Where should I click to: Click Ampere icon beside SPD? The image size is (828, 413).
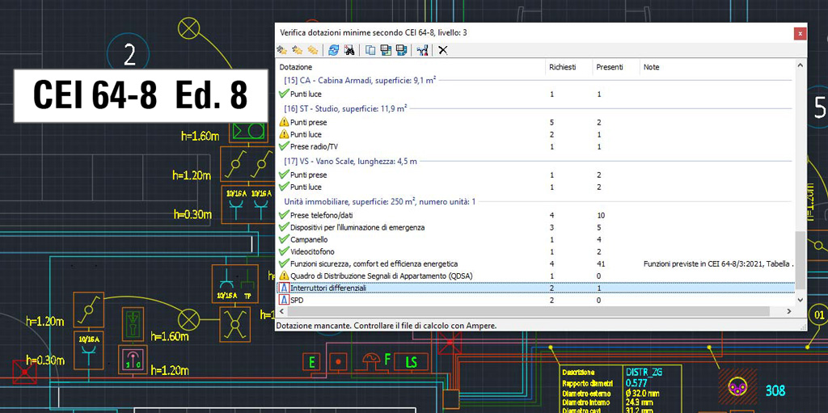(x=284, y=300)
